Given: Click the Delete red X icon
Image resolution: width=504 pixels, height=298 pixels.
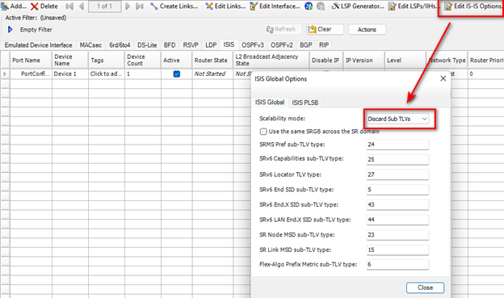Looking at the screenshot, I should pos(35,6).
